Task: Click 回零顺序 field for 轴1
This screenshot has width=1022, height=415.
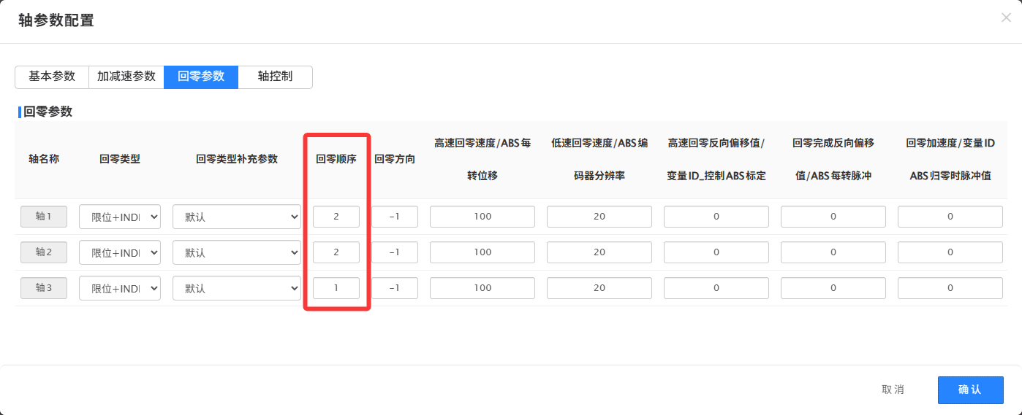Action: point(336,217)
